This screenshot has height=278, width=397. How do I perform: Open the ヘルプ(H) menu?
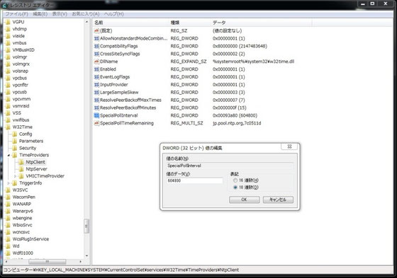(114, 14)
